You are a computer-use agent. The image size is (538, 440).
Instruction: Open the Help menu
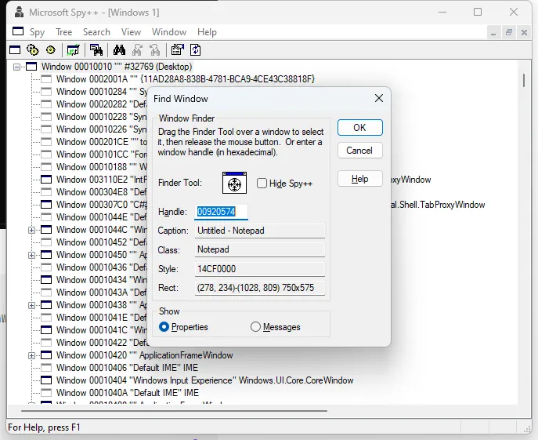[207, 32]
